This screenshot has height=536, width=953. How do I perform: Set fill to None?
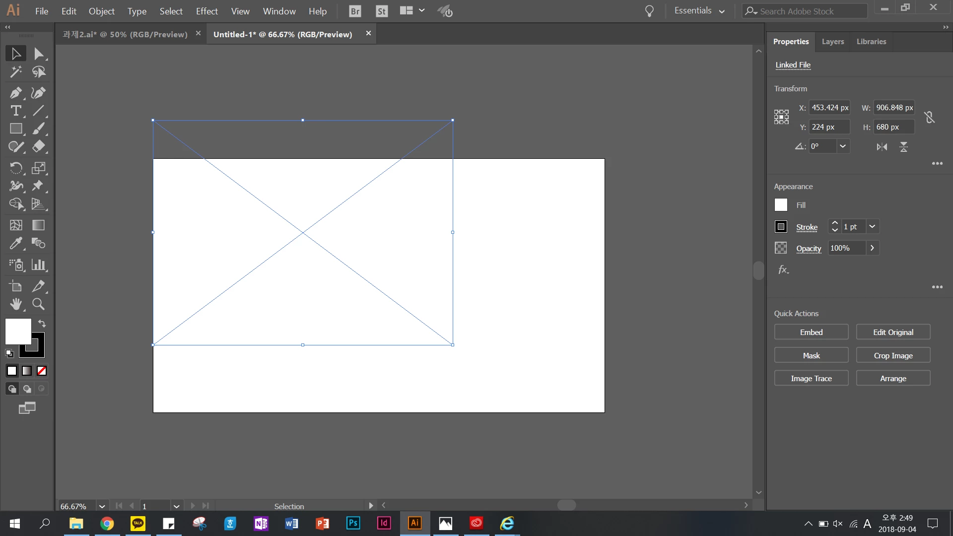[x=42, y=371]
